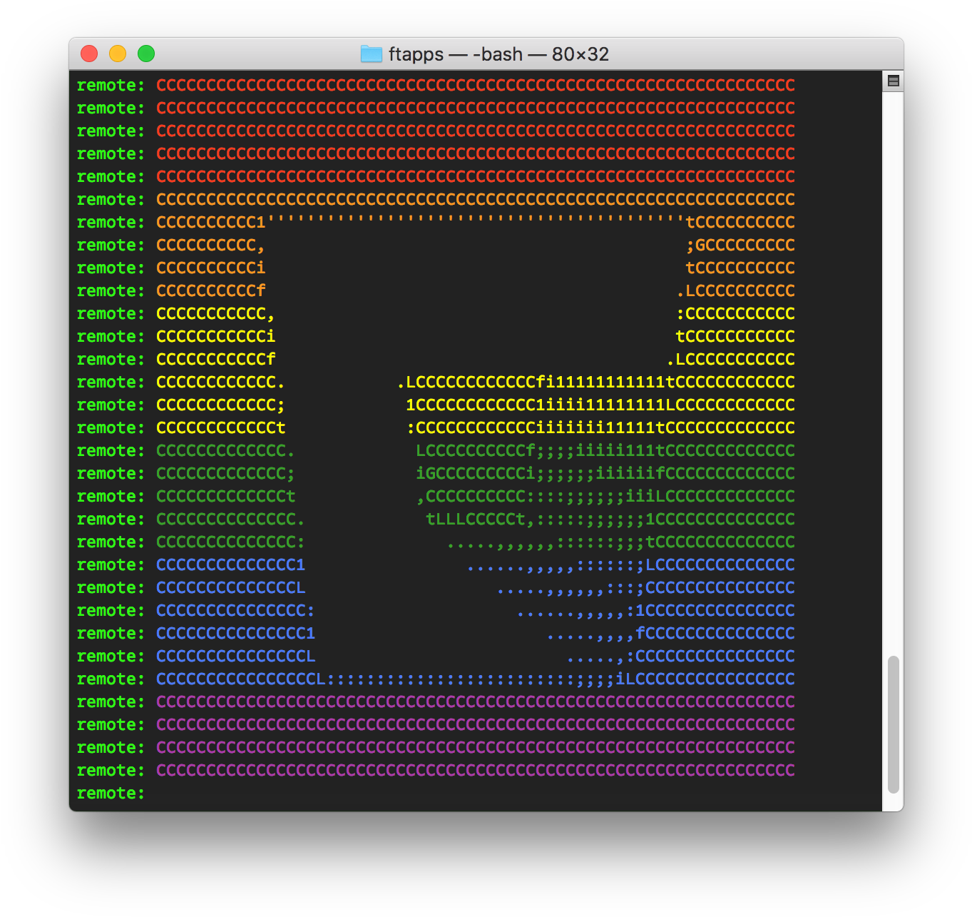
Task: Zoom the window with the green button
Action: (x=146, y=54)
